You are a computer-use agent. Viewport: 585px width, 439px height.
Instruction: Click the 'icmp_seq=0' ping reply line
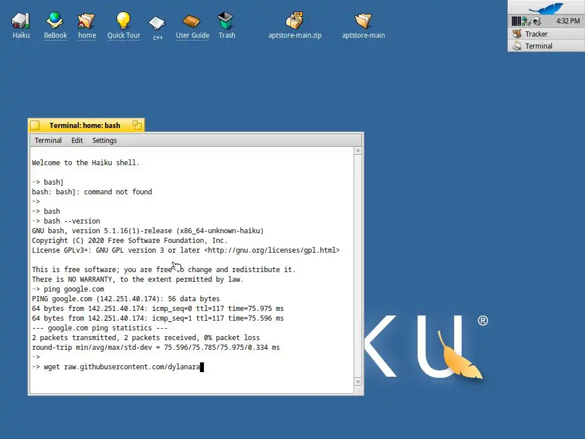point(158,308)
